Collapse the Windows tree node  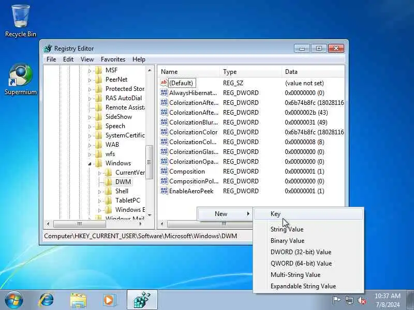[x=90, y=164]
